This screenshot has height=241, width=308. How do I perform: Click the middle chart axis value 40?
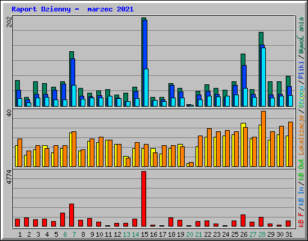pyautogui.click(x=9, y=113)
